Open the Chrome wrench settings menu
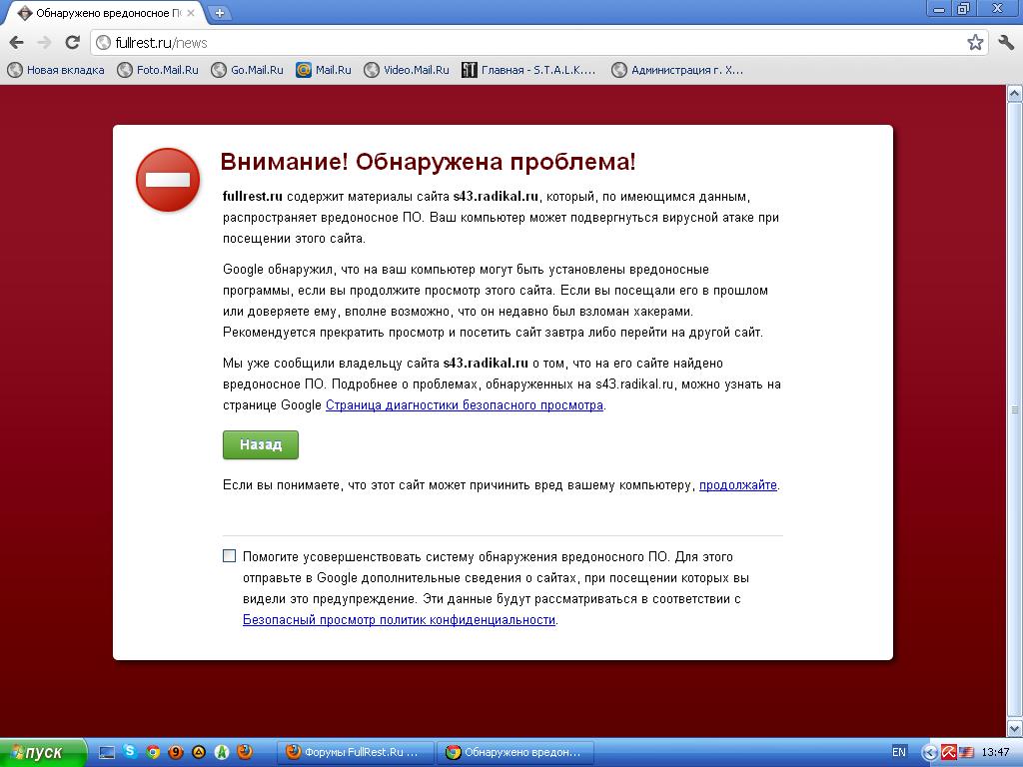The width and height of the screenshot is (1023, 767). [1006, 43]
